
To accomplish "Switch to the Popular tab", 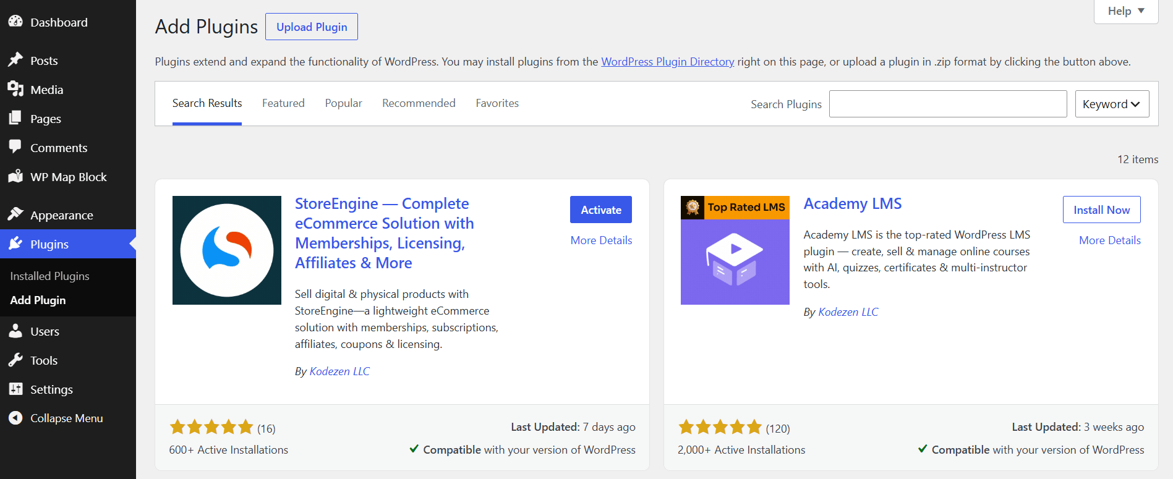I will [344, 103].
